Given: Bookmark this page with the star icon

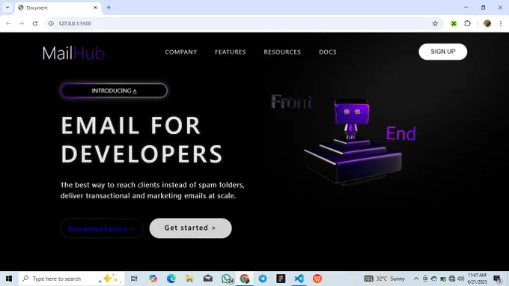Looking at the screenshot, I should tap(435, 23).
